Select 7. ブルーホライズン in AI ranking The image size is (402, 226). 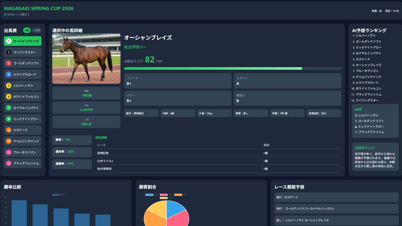coord(366,71)
